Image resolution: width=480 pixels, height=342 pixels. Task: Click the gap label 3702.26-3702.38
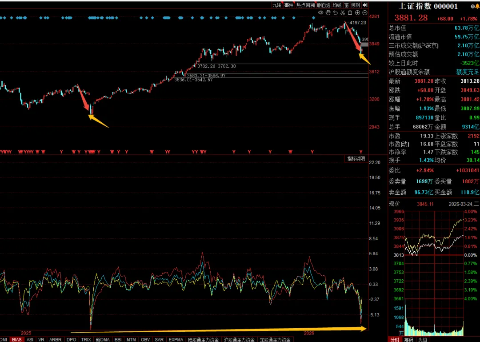pyautogui.click(x=217, y=66)
